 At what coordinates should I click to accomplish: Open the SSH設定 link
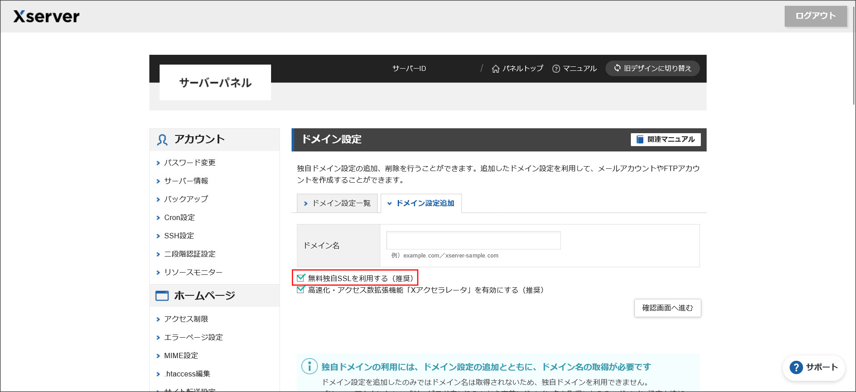[x=179, y=236]
